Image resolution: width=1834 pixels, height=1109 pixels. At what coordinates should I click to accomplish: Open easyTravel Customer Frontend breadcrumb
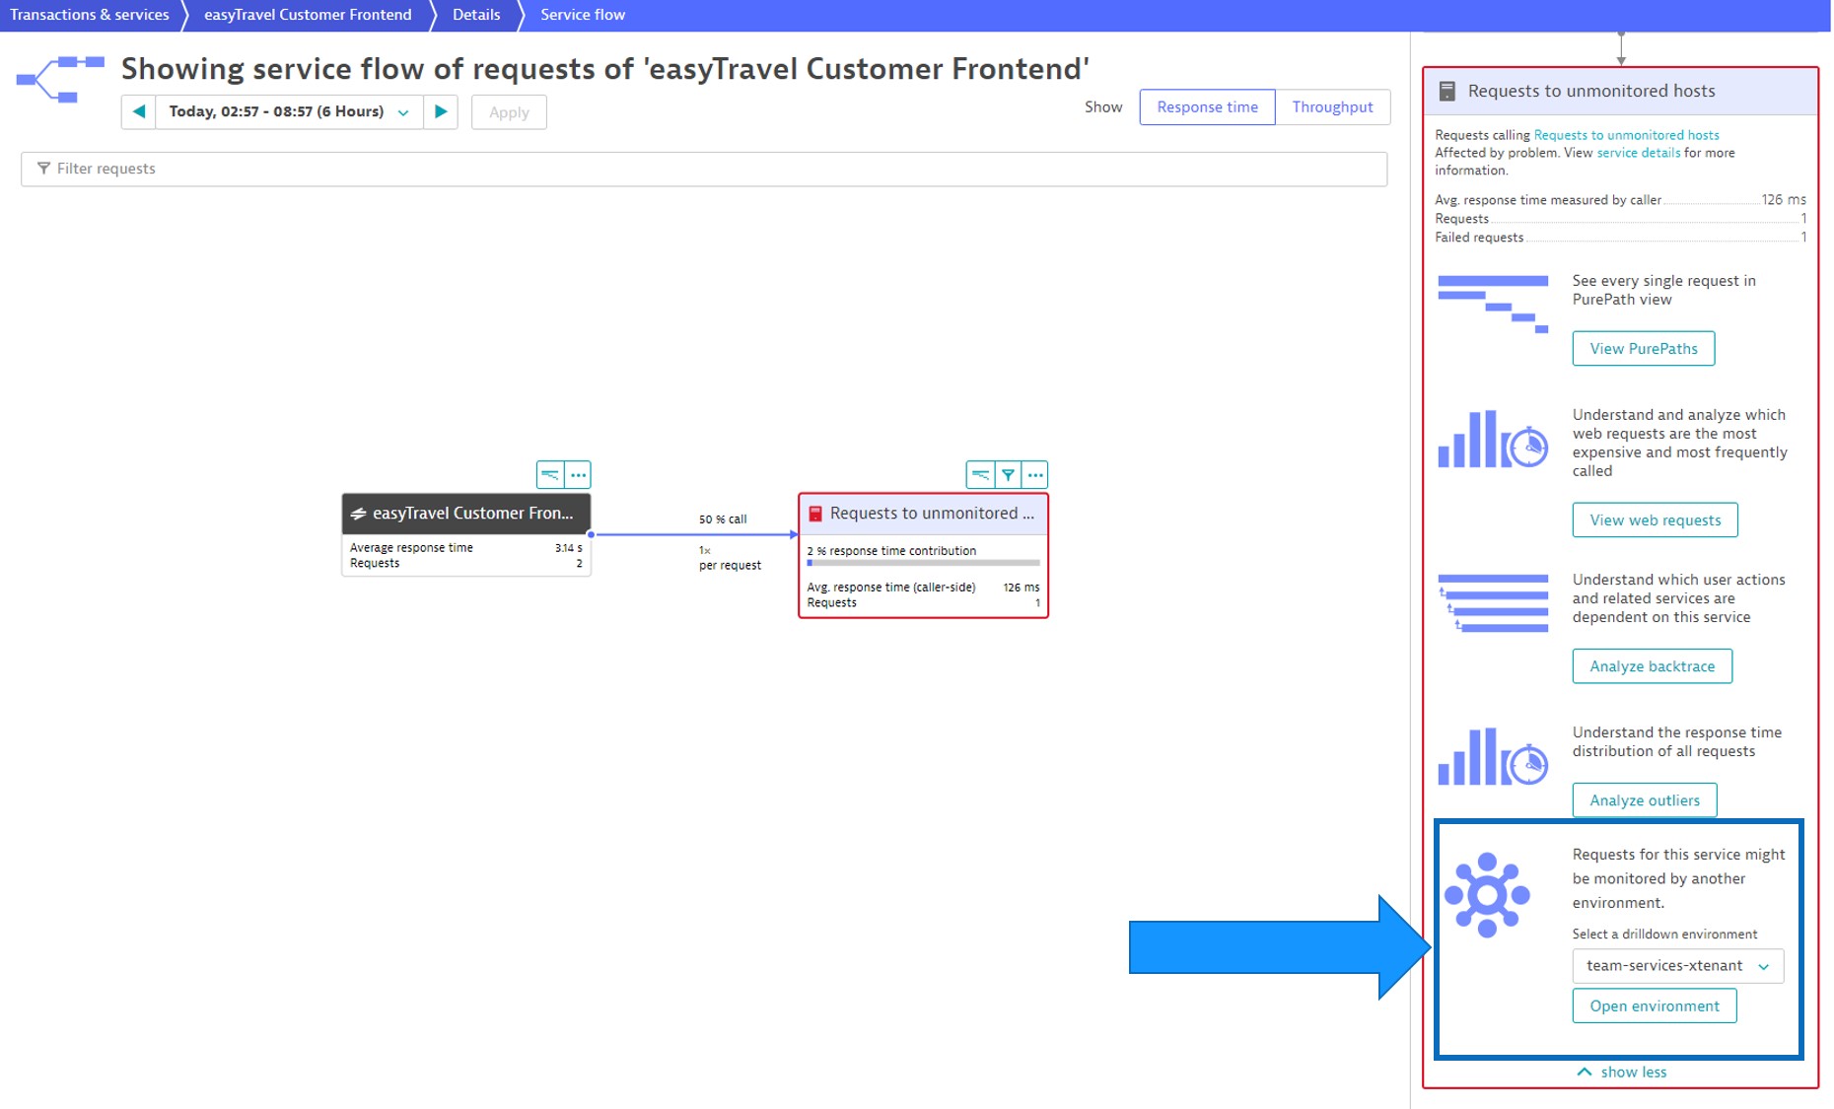click(308, 15)
